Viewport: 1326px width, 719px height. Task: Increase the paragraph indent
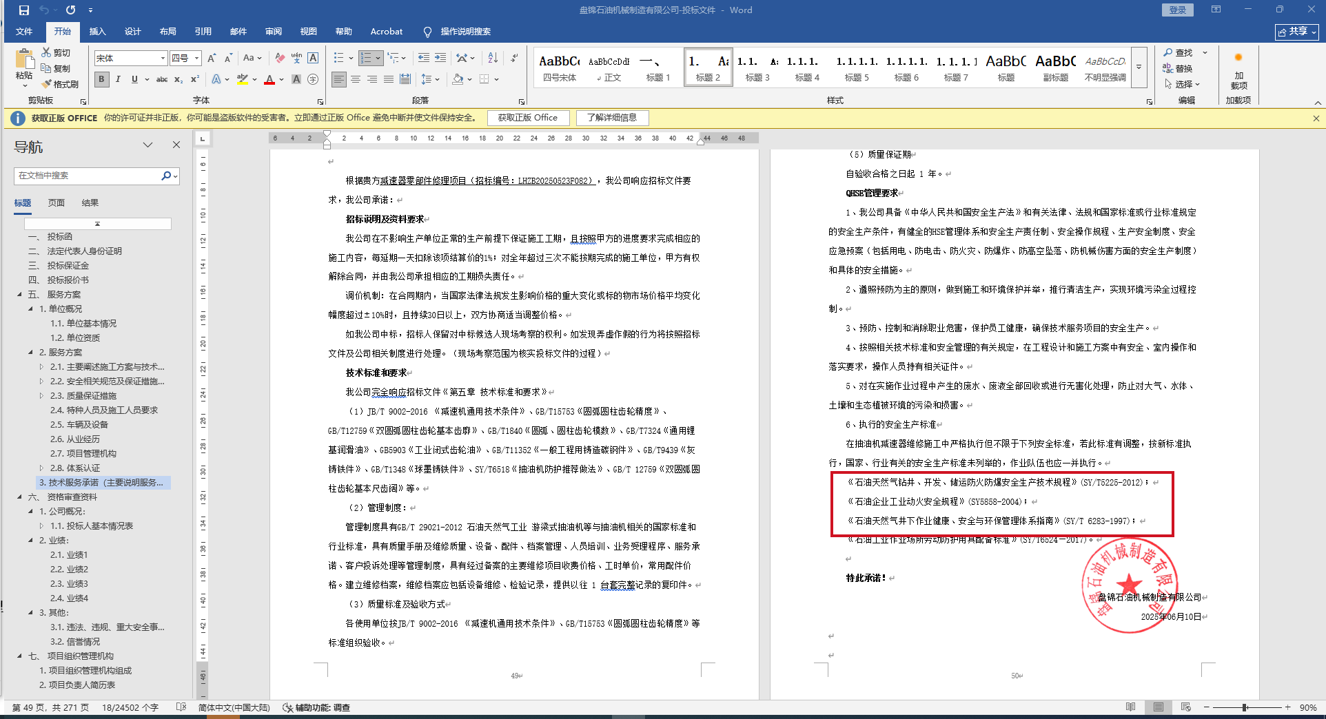coord(440,58)
